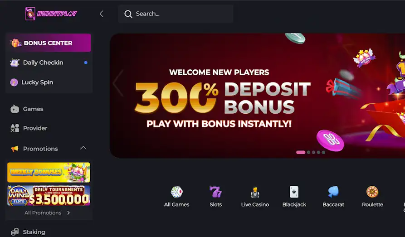
Task: Collapse the sidebar with arrow
Action: tap(102, 14)
